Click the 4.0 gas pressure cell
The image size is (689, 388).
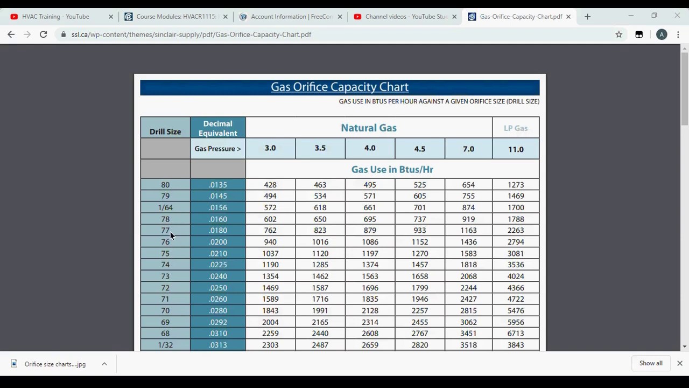click(370, 148)
